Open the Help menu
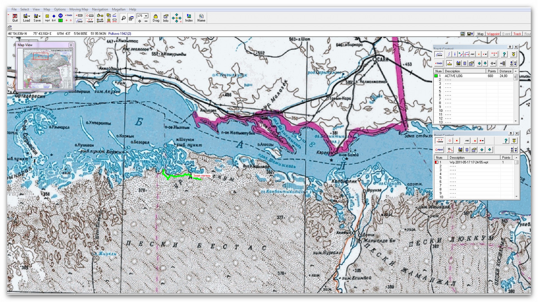 click(x=133, y=9)
